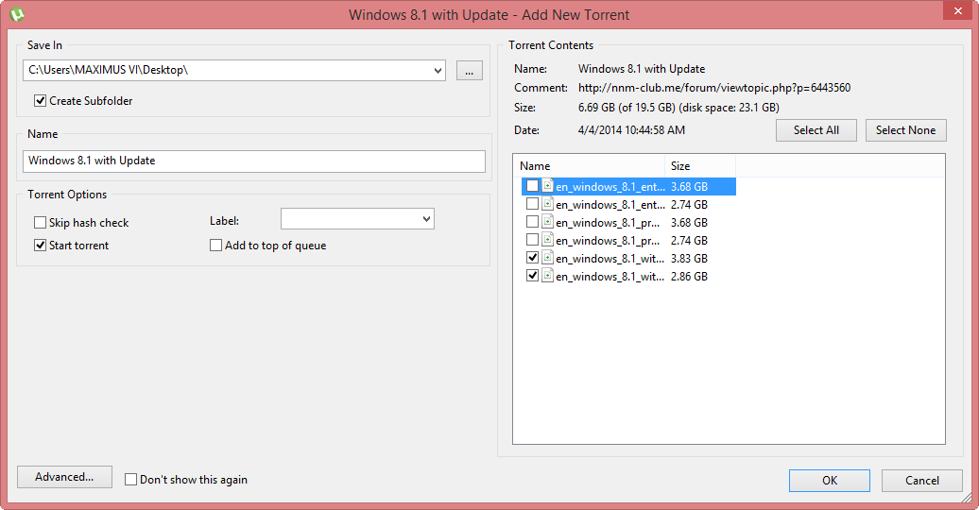The image size is (979, 510).
Task: Click the Cancel button
Action: (921, 481)
